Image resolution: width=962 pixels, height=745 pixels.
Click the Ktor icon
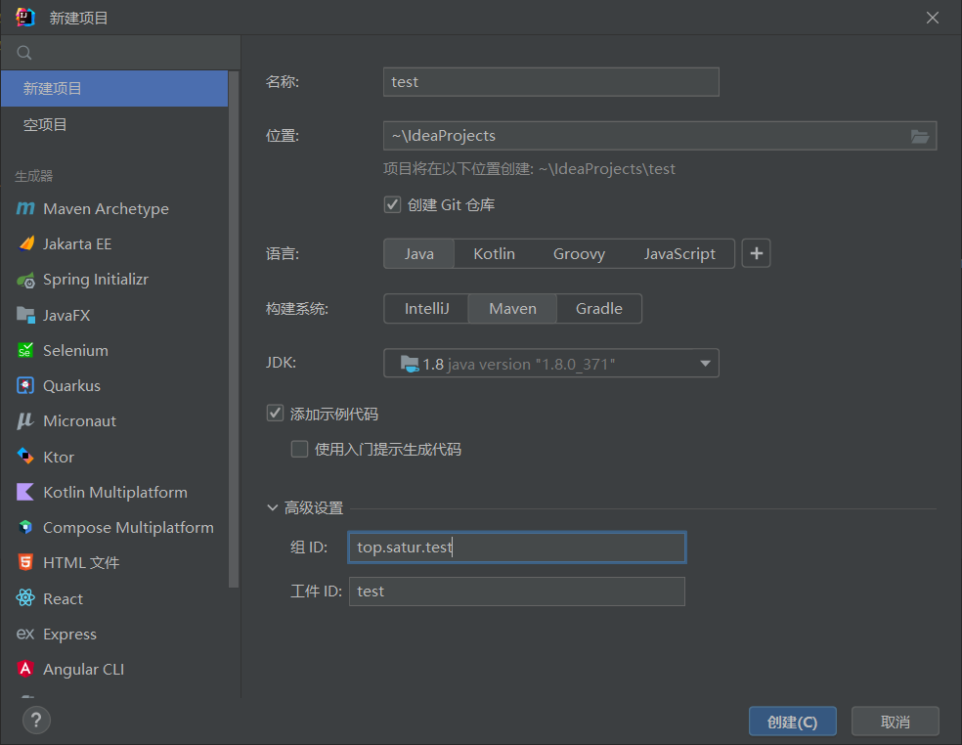(x=25, y=457)
